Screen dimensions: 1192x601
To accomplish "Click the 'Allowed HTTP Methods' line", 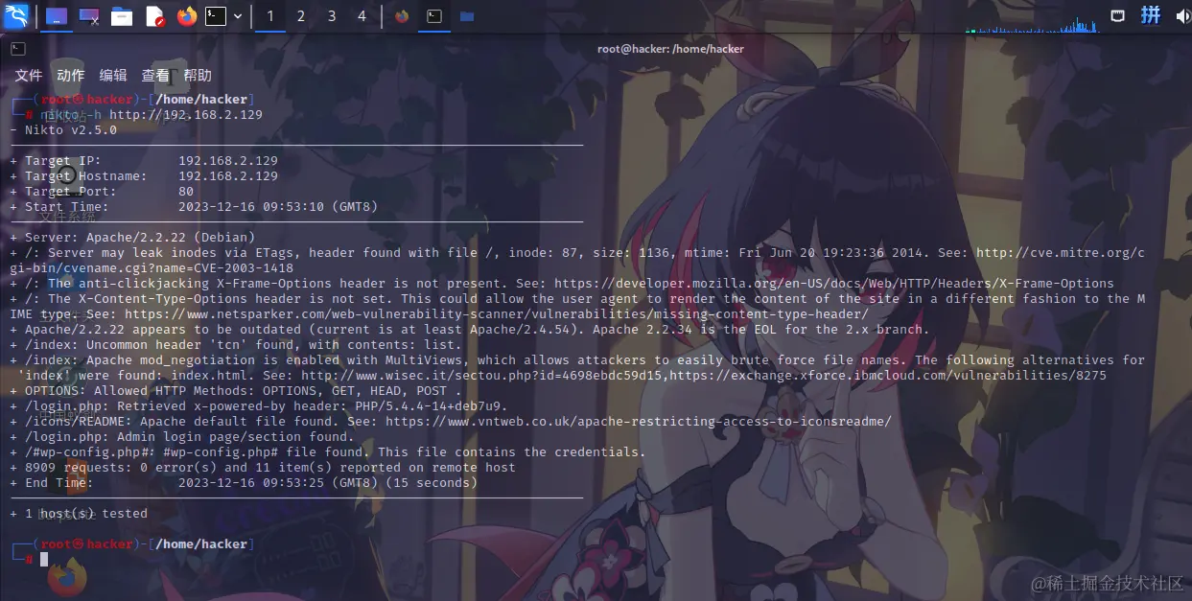I will click(x=236, y=391).
